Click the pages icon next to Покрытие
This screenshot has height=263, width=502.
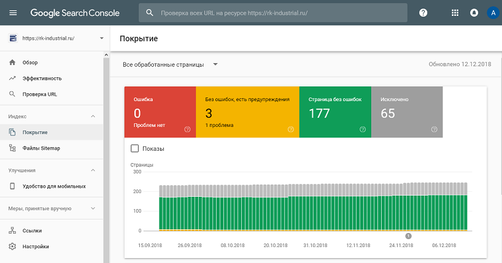coord(12,132)
